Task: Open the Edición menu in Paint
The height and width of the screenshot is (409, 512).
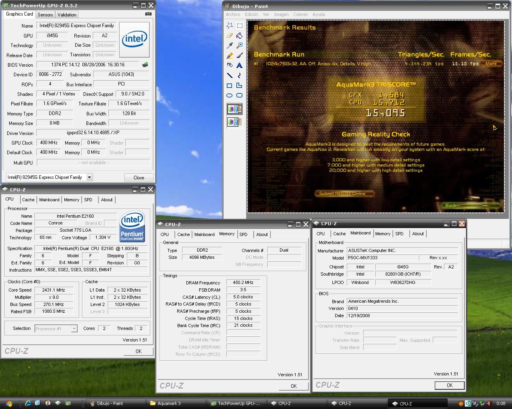Action: 252,14
